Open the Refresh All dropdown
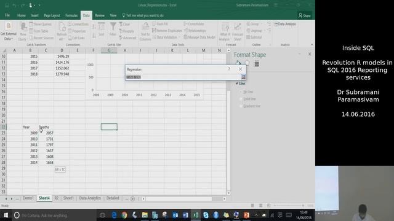This screenshot has width=394, height=221. tap(62, 31)
